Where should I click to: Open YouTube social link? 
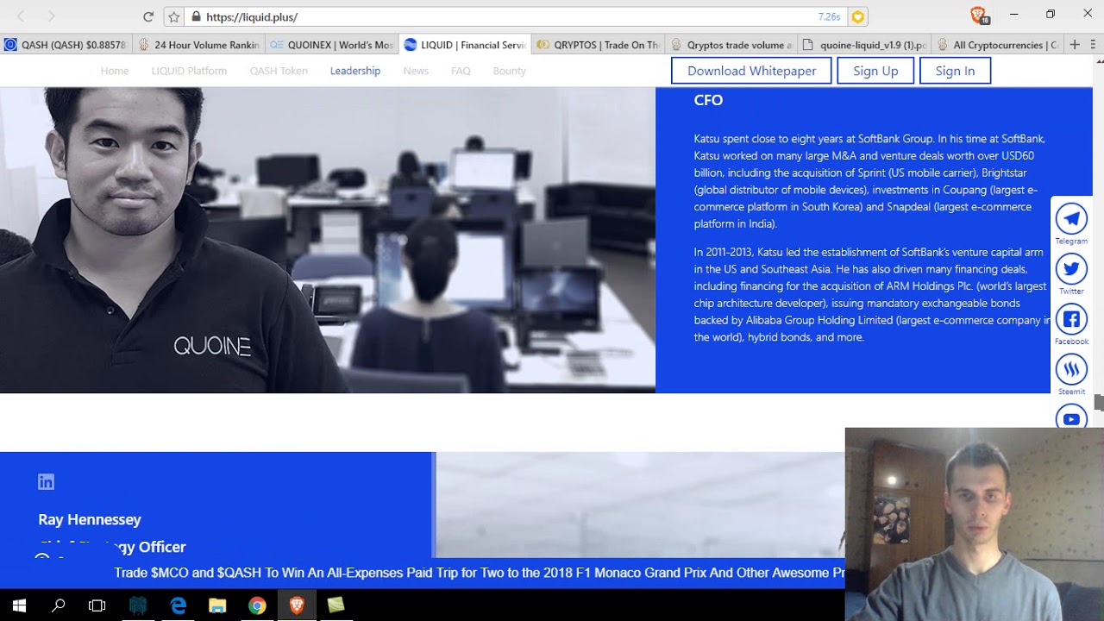click(1071, 417)
